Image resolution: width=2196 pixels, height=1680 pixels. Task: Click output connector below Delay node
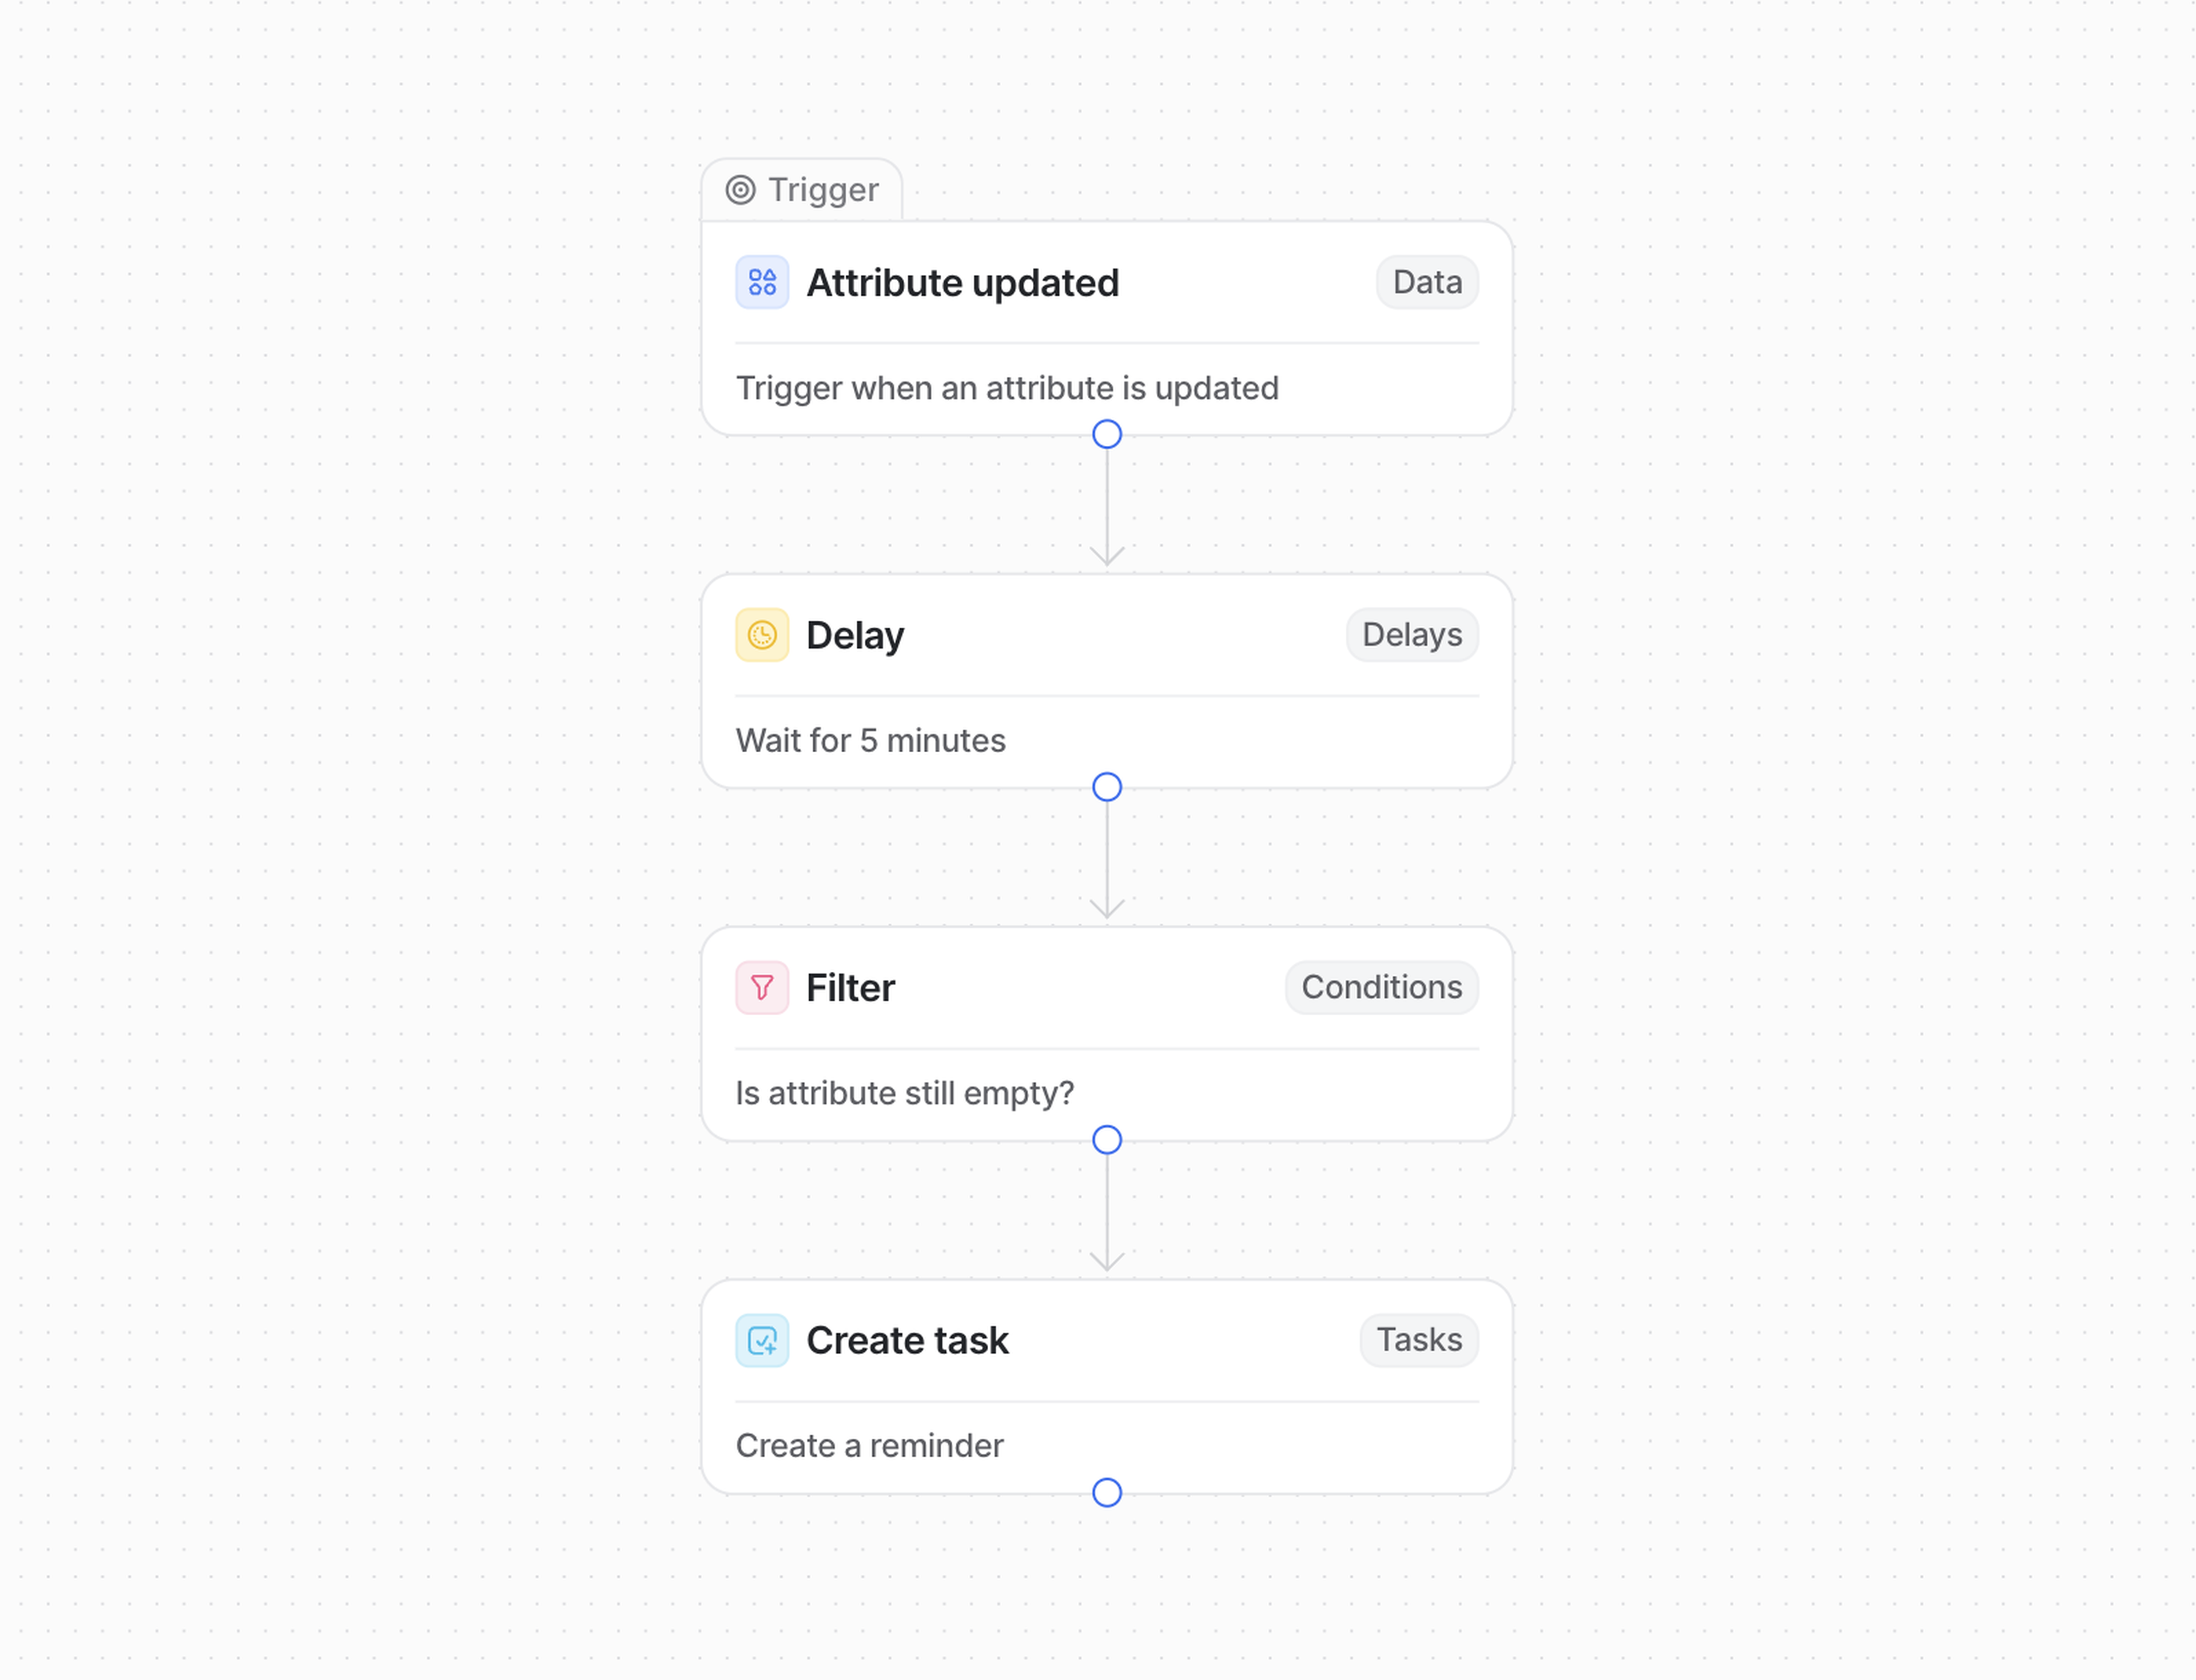(x=1107, y=788)
